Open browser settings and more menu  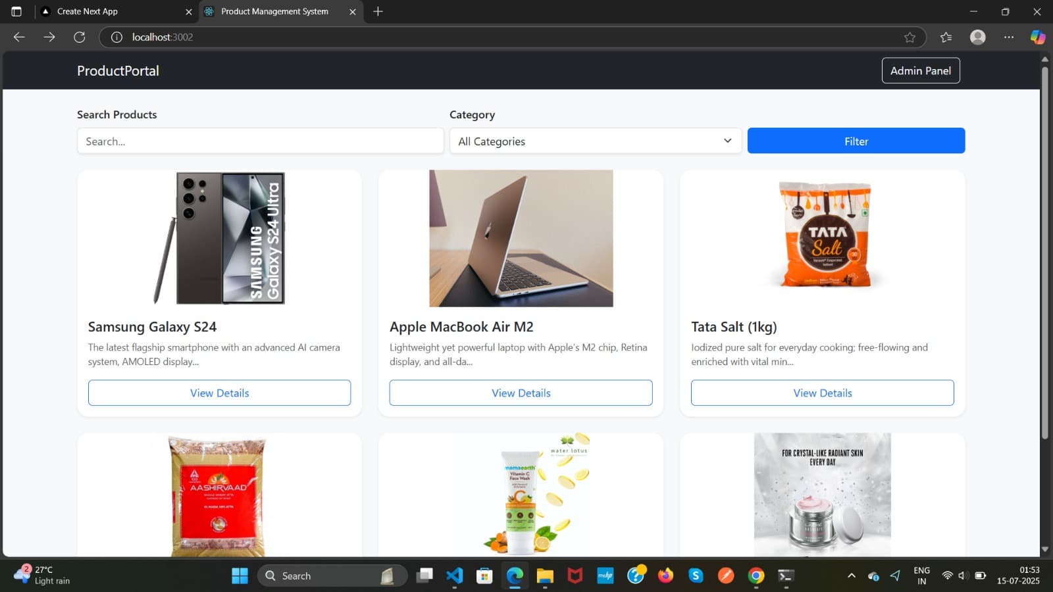point(1009,37)
